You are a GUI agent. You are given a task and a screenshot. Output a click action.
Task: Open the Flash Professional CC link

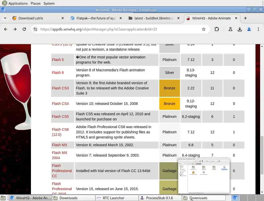pyautogui.click(x=62, y=171)
